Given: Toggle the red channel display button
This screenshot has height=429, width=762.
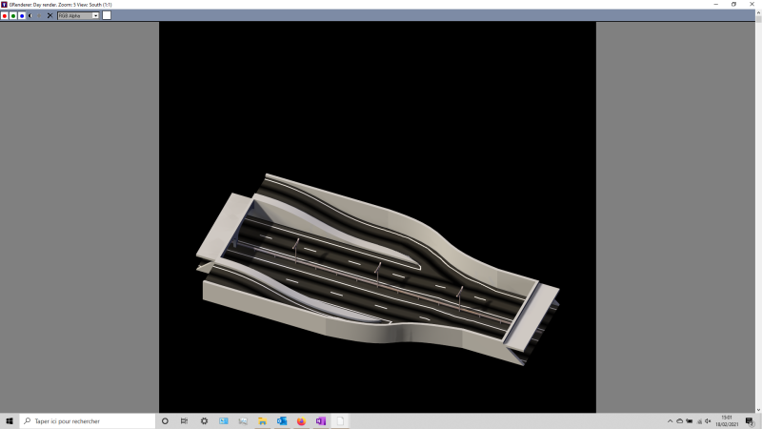Looking at the screenshot, I should (x=5, y=15).
